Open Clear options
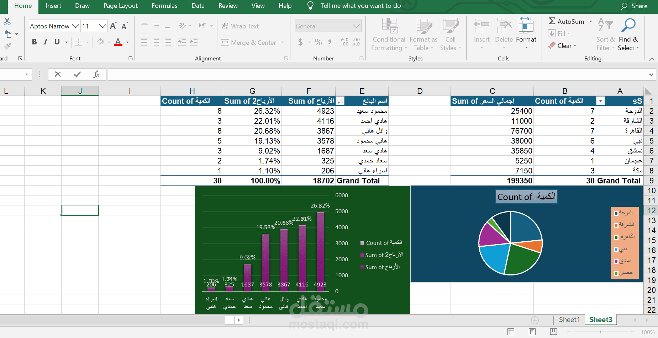The width and height of the screenshot is (658, 338). point(562,45)
